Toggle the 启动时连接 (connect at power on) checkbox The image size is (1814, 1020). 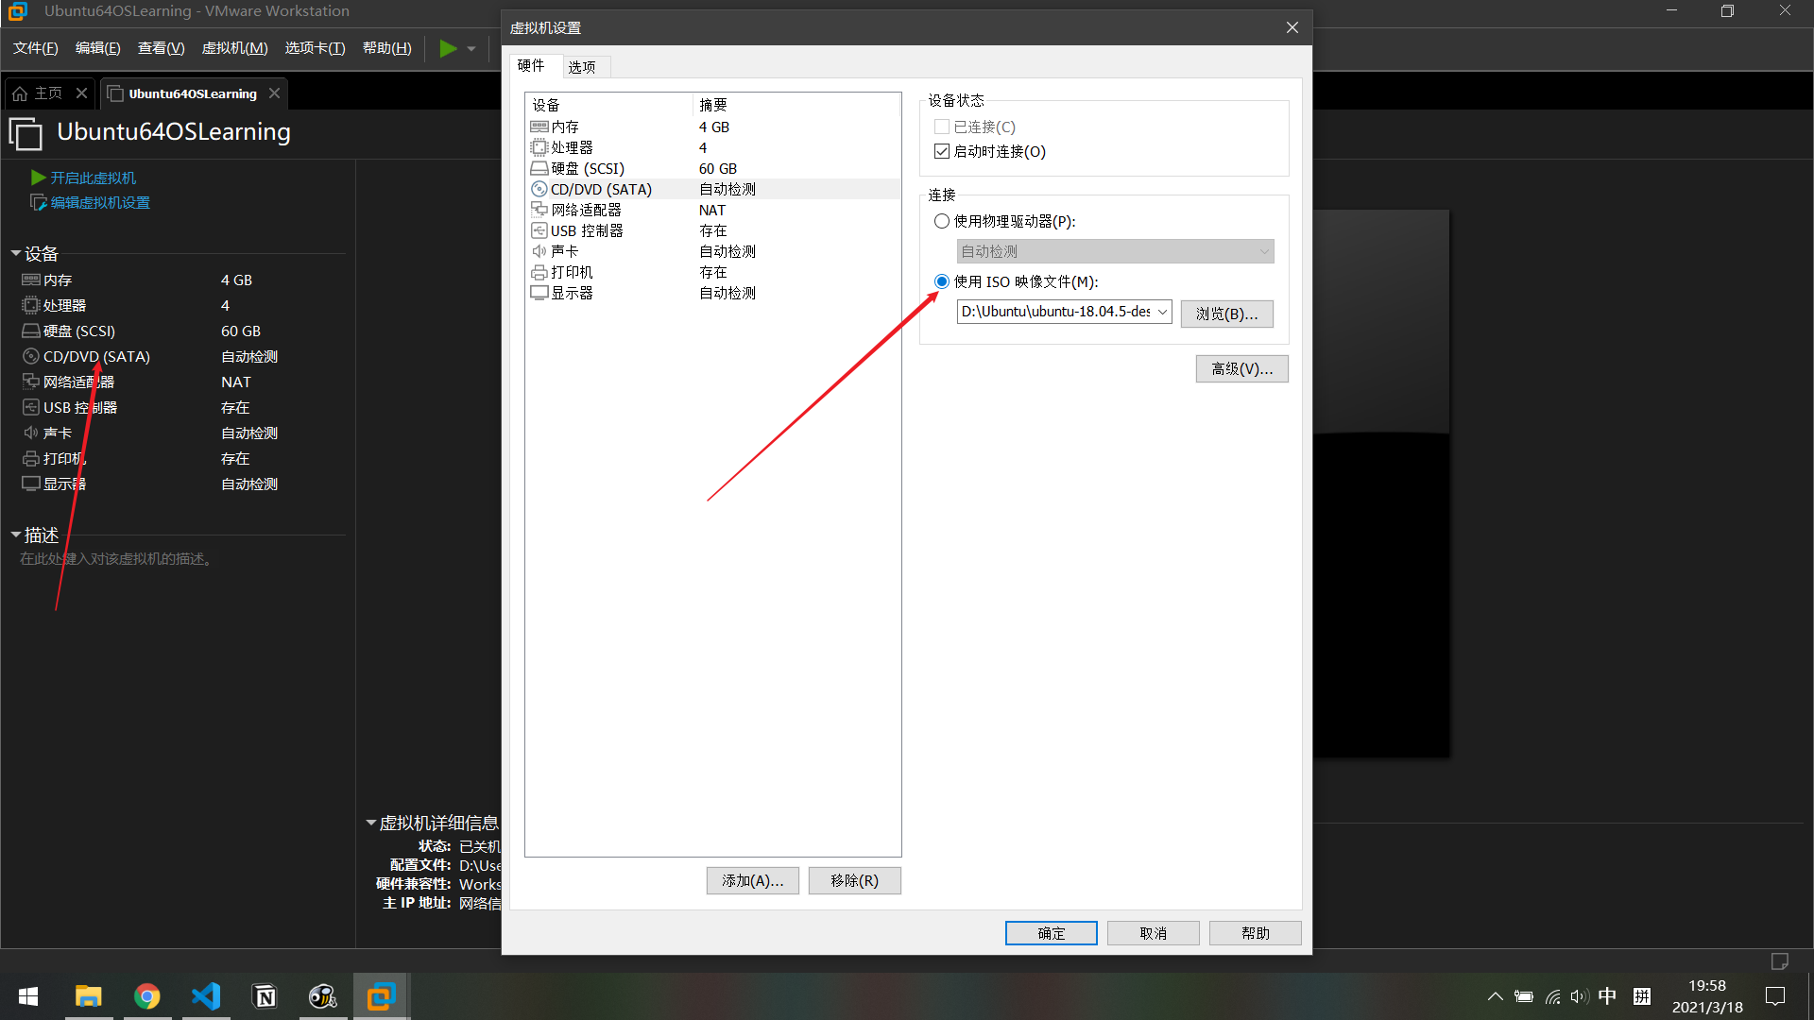pyautogui.click(x=942, y=151)
